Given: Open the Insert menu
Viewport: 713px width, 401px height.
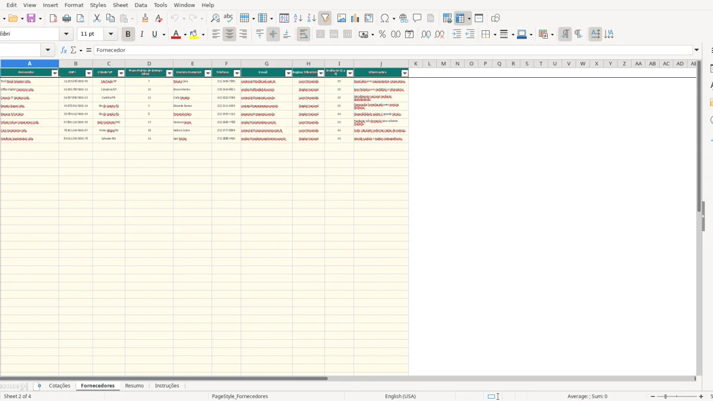Looking at the screenshot, I should (x=51, y=5).
